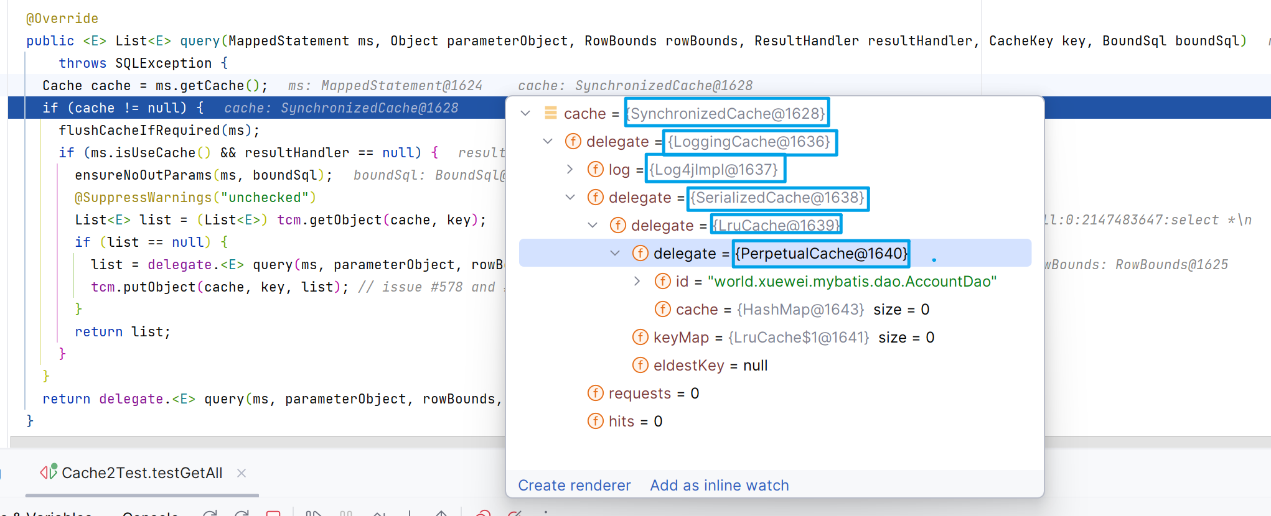Image resolution: width=1271 pixels, height=516 pixels.
Task: Click the @SuppressWarnings("unchecked") annotation
Action: [195, 198]
